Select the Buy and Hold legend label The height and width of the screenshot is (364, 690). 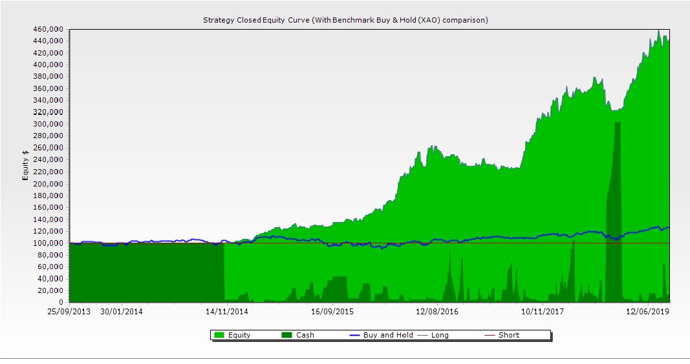click(x=388, y=335)
